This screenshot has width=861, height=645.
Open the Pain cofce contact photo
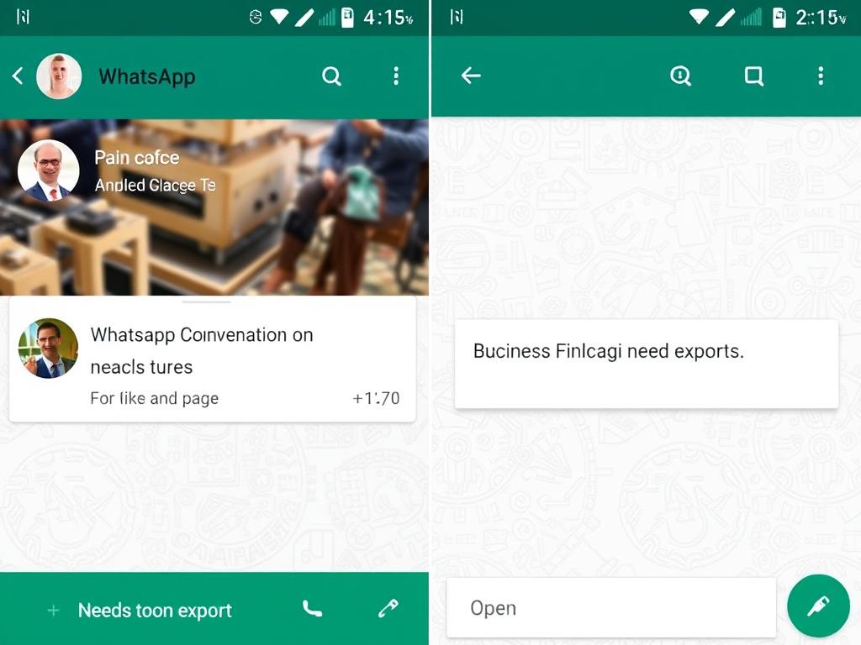(x=48, y=170)
